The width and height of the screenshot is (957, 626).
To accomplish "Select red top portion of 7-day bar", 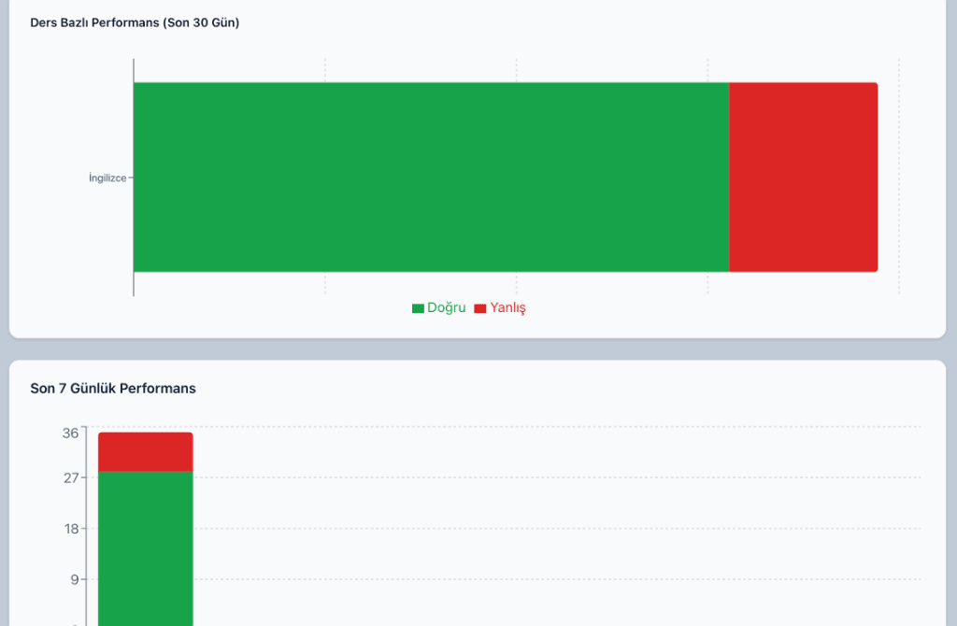I will pos(145,451).
